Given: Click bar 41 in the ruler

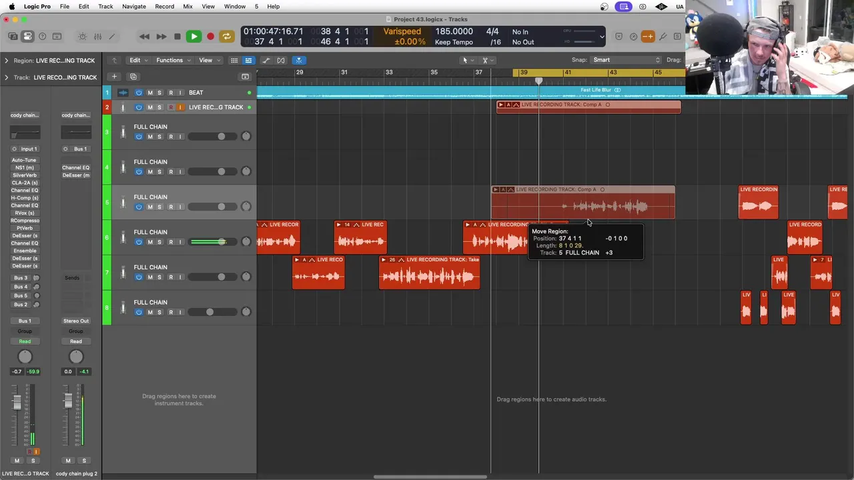Looking at the screenshot, I should click(x=567, y=73).
